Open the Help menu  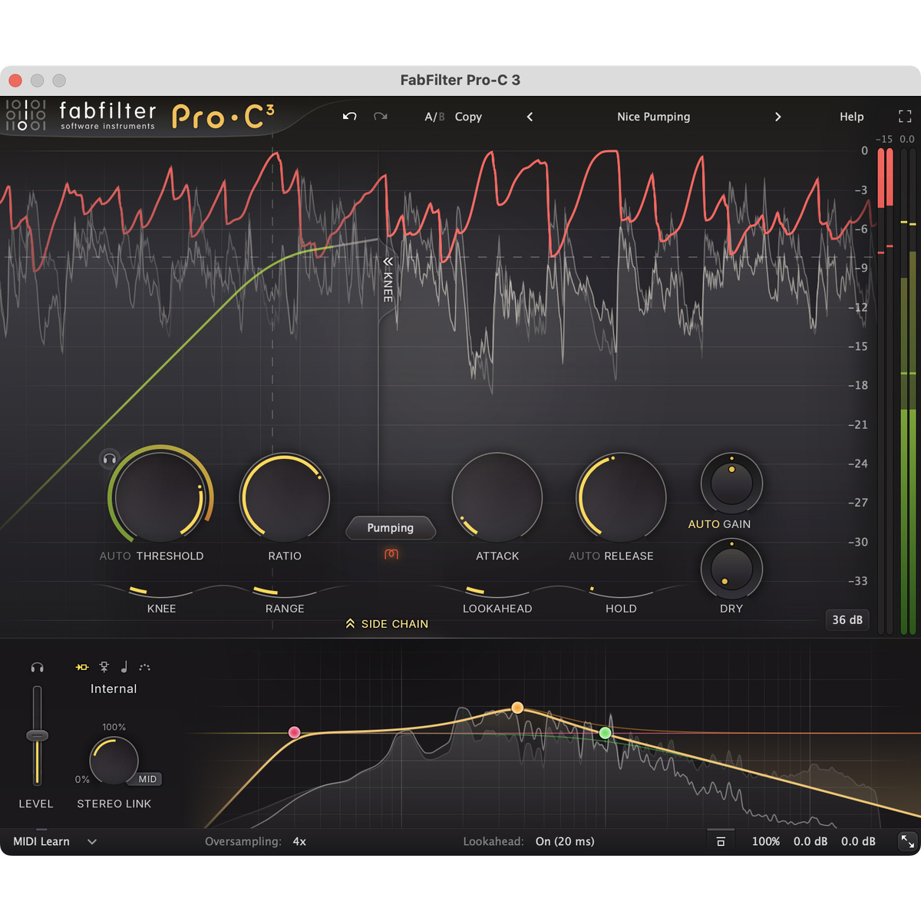pos(851,117)
